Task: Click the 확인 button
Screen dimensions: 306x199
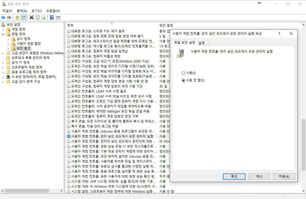Action: click(x=234, y=176)
